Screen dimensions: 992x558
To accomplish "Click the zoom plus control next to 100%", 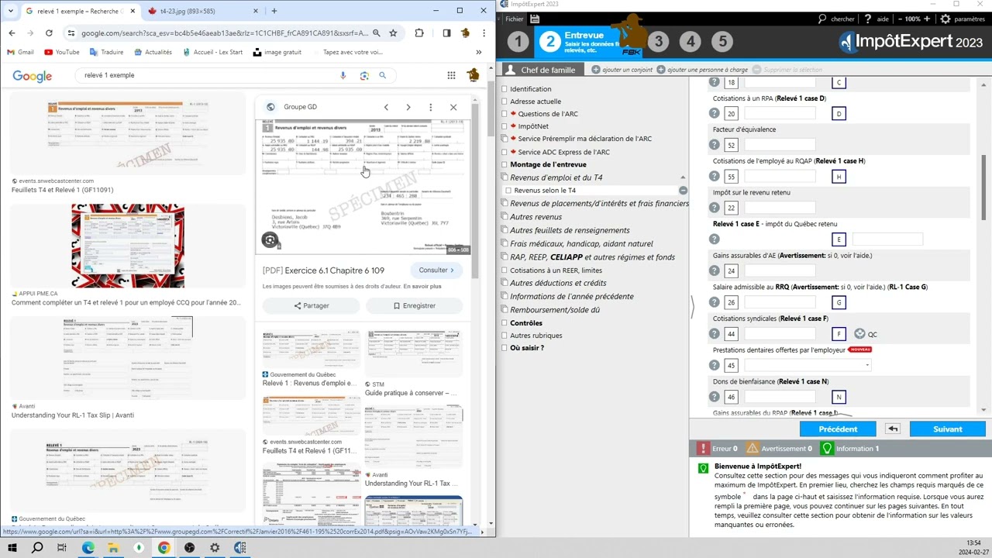I will [926, 19].
